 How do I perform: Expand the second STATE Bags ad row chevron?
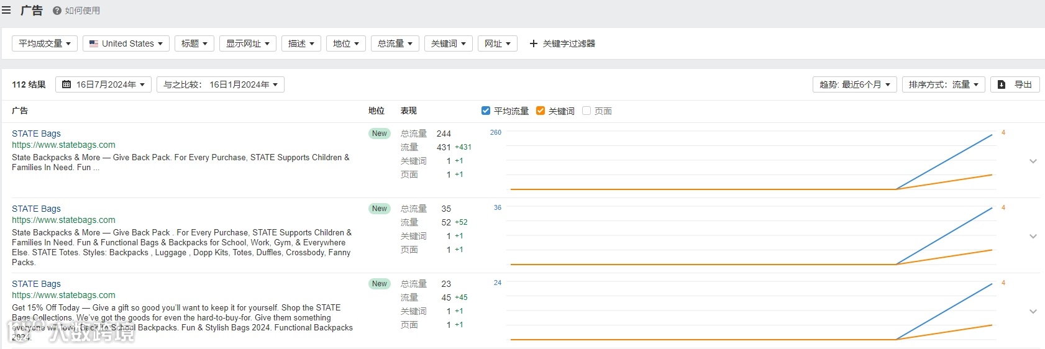[1033, 237]
